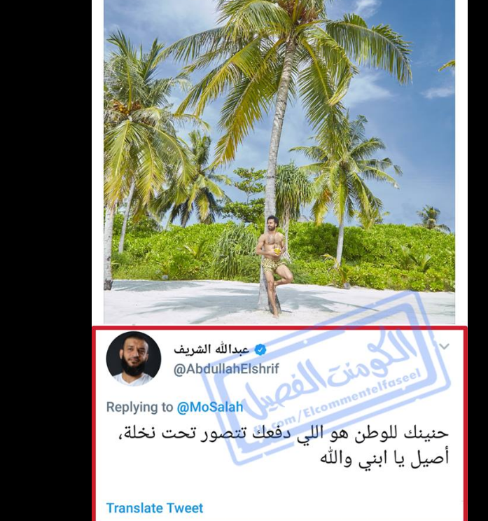This screenshot has height=521, width=488.
Task: Open the @MoSalah profile link
Action: click(210, 407)
